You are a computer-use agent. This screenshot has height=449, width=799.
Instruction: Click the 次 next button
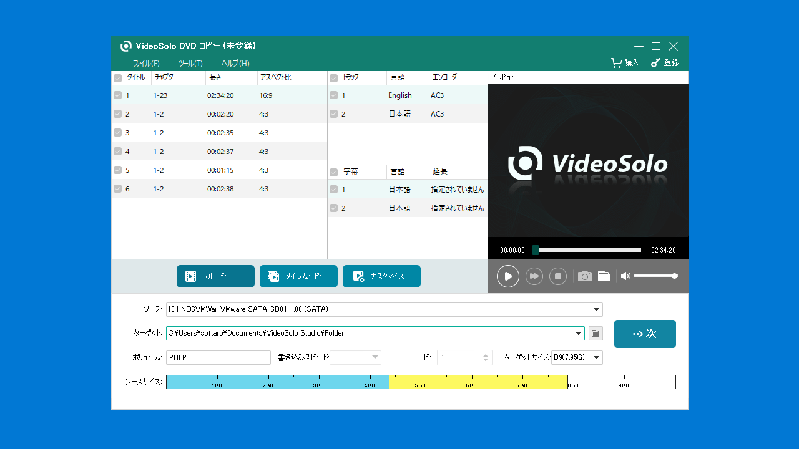[x=645, y=334]
